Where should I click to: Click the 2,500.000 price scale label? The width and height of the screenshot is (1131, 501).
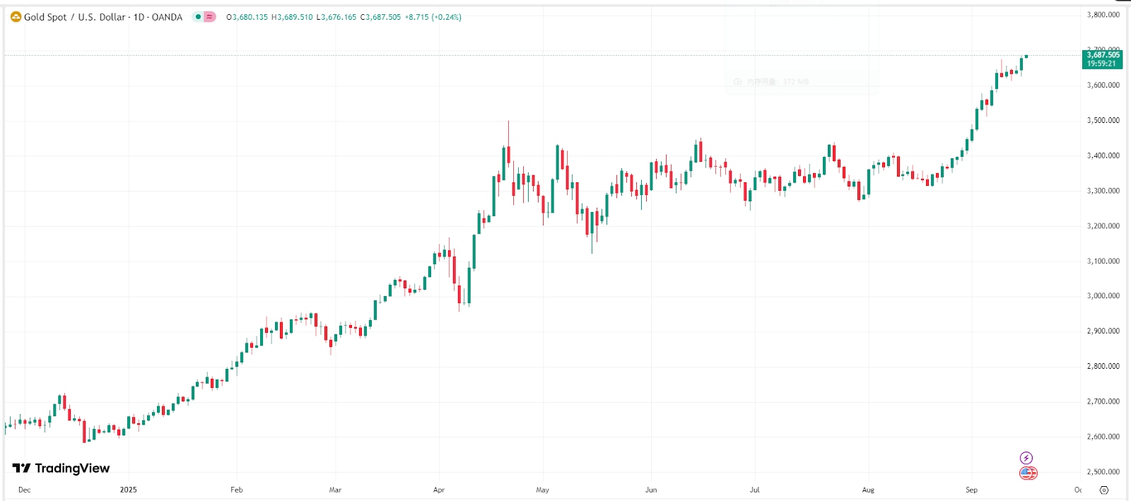pyautogui.click(x=1103, y=472)
